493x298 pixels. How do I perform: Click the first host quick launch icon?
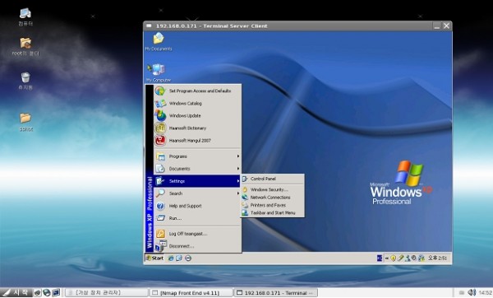pos(37,292)
